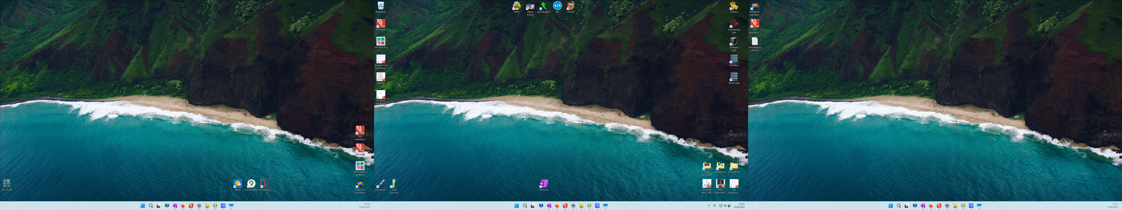Select the sync.ffs_db database file
Viewport: 1122px width, 210px height.
coord(6,185)
